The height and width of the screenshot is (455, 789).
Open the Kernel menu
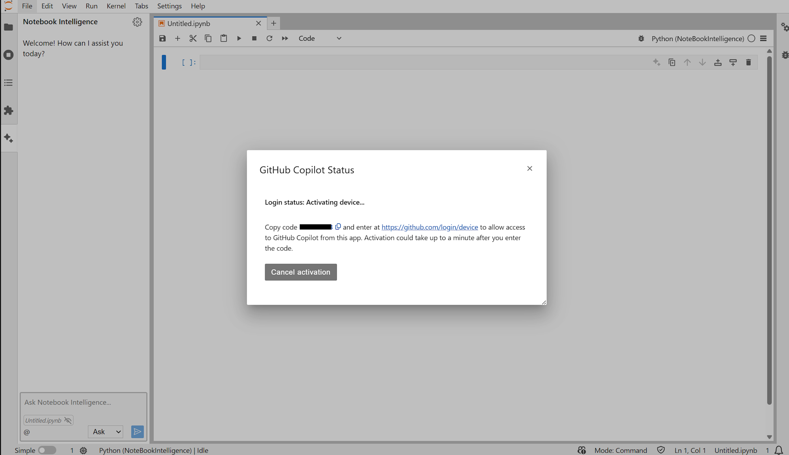coord(116,6)
